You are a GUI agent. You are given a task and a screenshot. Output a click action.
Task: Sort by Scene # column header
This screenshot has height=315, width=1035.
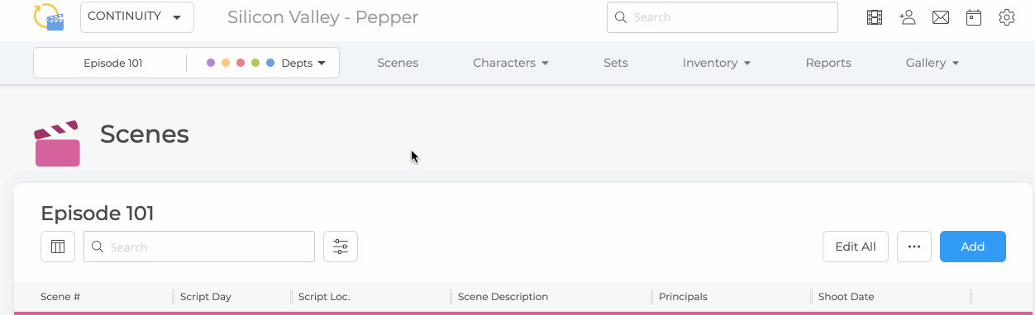[60, 297]
